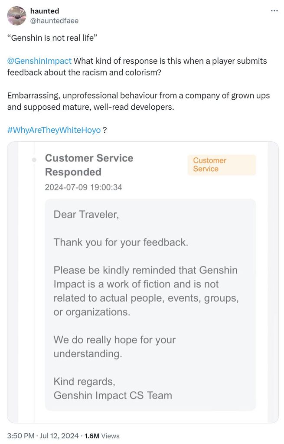Click the "Customer Service Responded" heading

89,165
